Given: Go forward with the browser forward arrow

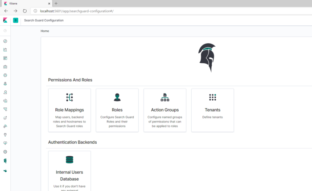Looking at the screenshot, I should pyautogui.click(x=15, y=11).
